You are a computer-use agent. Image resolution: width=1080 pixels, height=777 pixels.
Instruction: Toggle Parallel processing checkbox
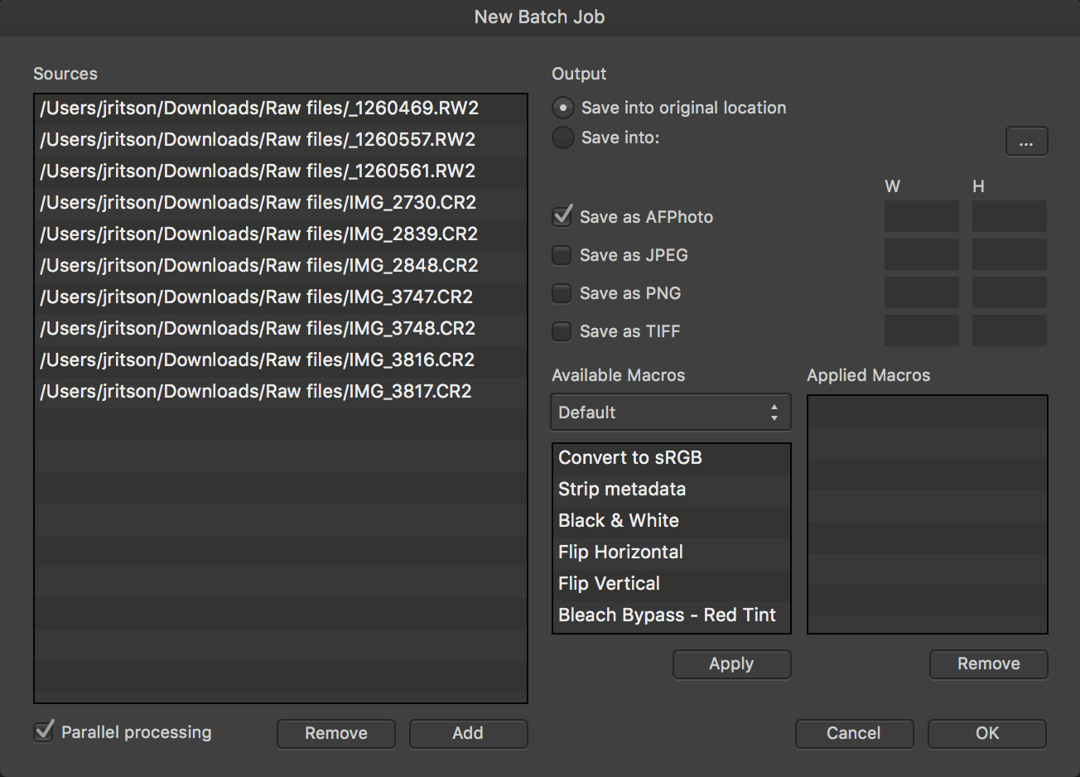tap(44, 732)
